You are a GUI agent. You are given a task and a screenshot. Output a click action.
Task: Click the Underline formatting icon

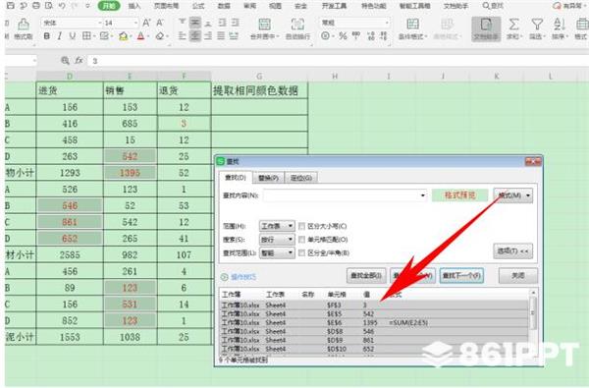click(x=72, y=36)
